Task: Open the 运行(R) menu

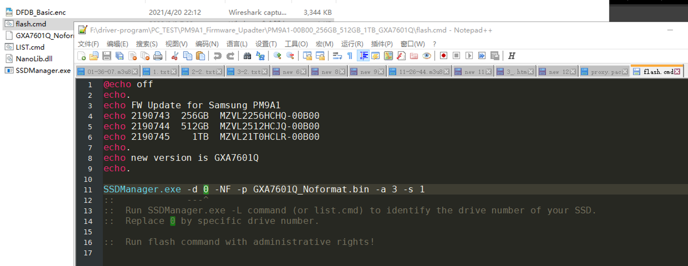Action: (x=352, y=44)
